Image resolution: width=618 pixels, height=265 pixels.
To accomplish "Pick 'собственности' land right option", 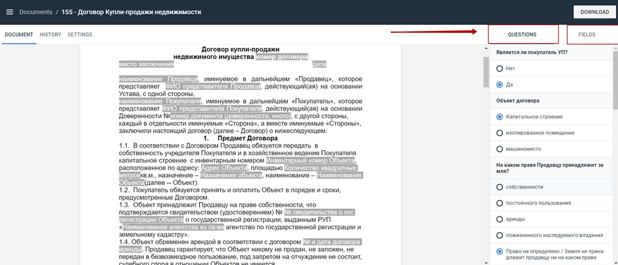I will tap(500, 187).
